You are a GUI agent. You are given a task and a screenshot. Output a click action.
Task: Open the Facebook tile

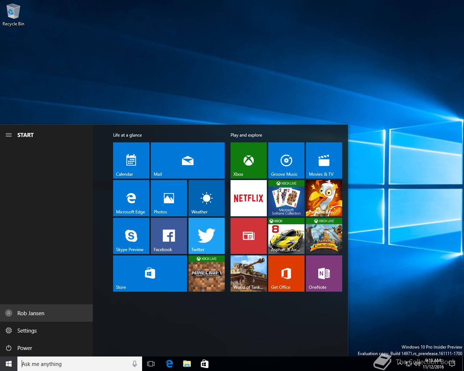(x=169, y=236)
